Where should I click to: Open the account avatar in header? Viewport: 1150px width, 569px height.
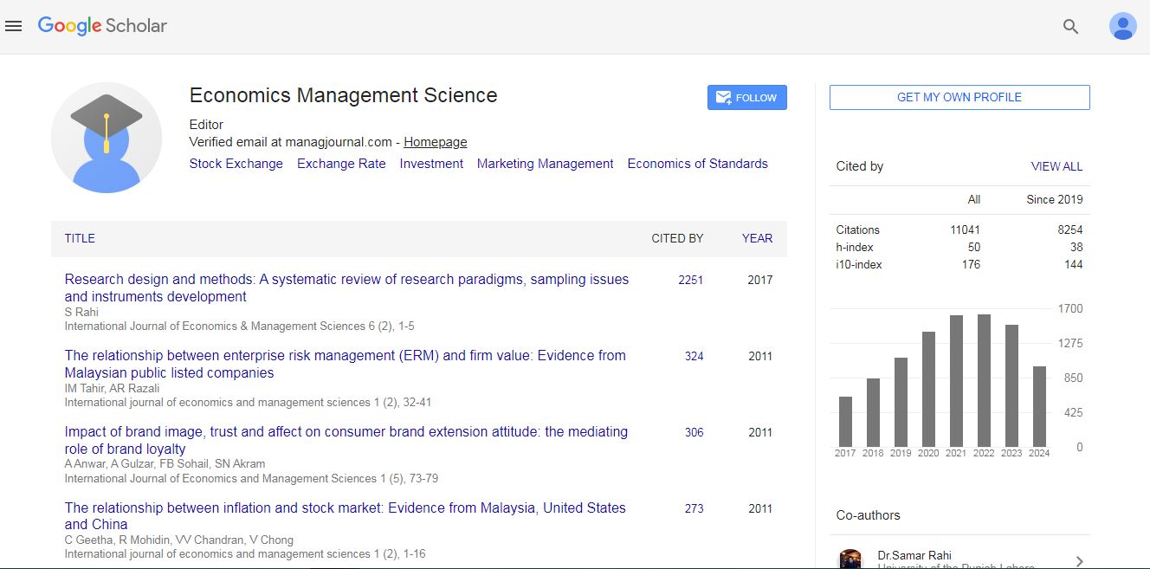coord(1122,27)
